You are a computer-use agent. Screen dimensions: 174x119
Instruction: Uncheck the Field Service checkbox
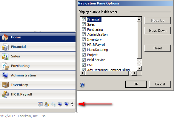84,60
